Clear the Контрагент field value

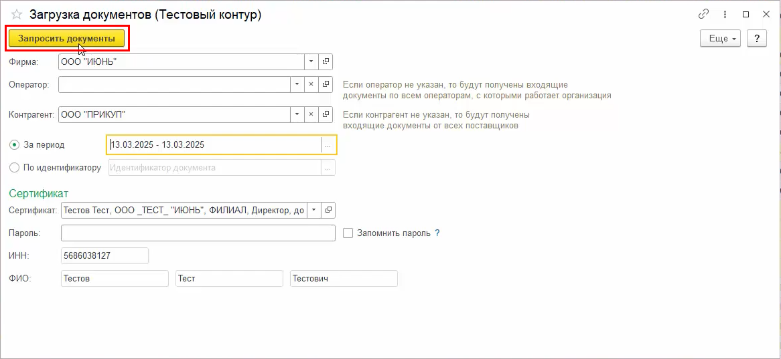click(x=311, y=114)
